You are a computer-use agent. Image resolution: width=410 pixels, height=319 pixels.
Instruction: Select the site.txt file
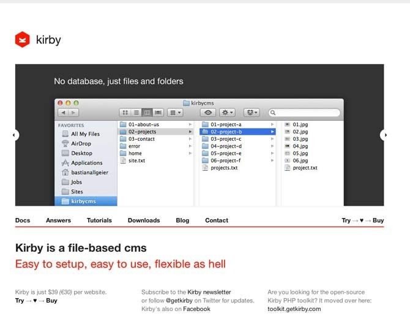(133, 160)
